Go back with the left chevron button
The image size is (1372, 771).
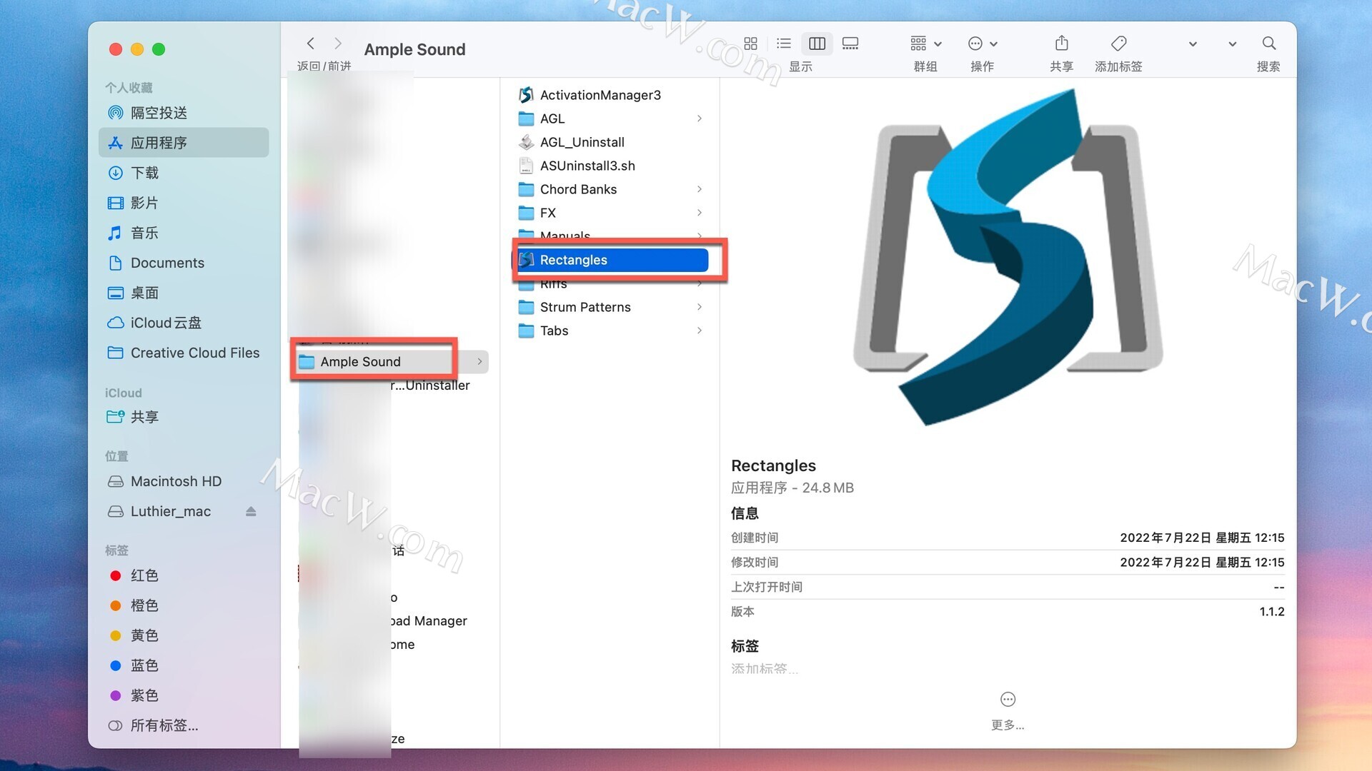310,44
